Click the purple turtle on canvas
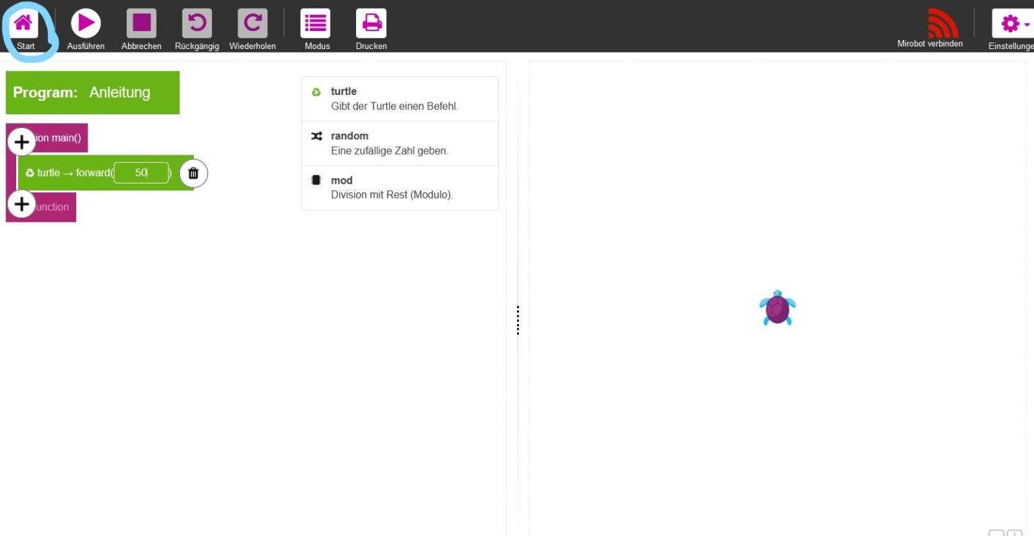 pos(778,309)
